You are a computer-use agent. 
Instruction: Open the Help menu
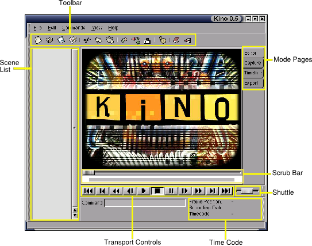[x=113, y=28]
